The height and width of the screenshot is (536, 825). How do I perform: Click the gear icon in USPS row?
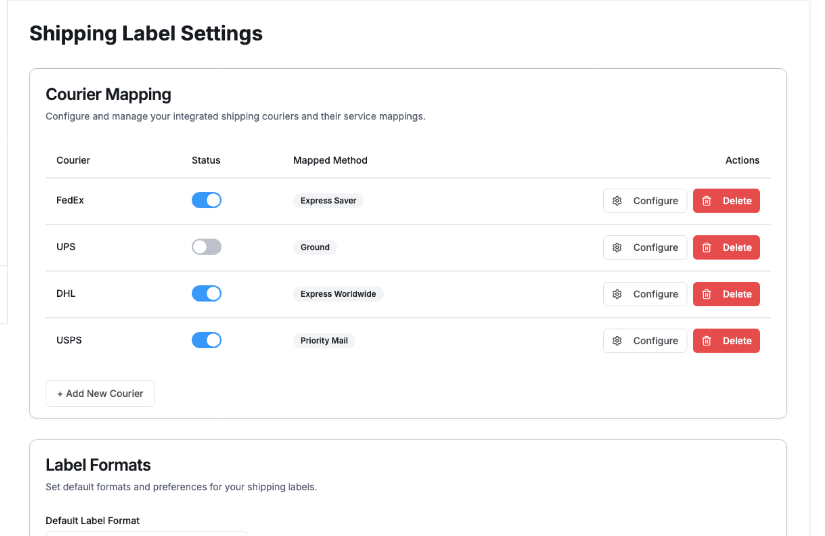(x=617, y=341)
